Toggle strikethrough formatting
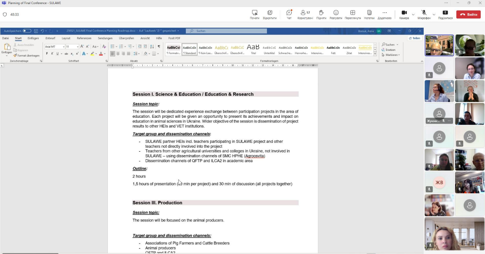 66,53
